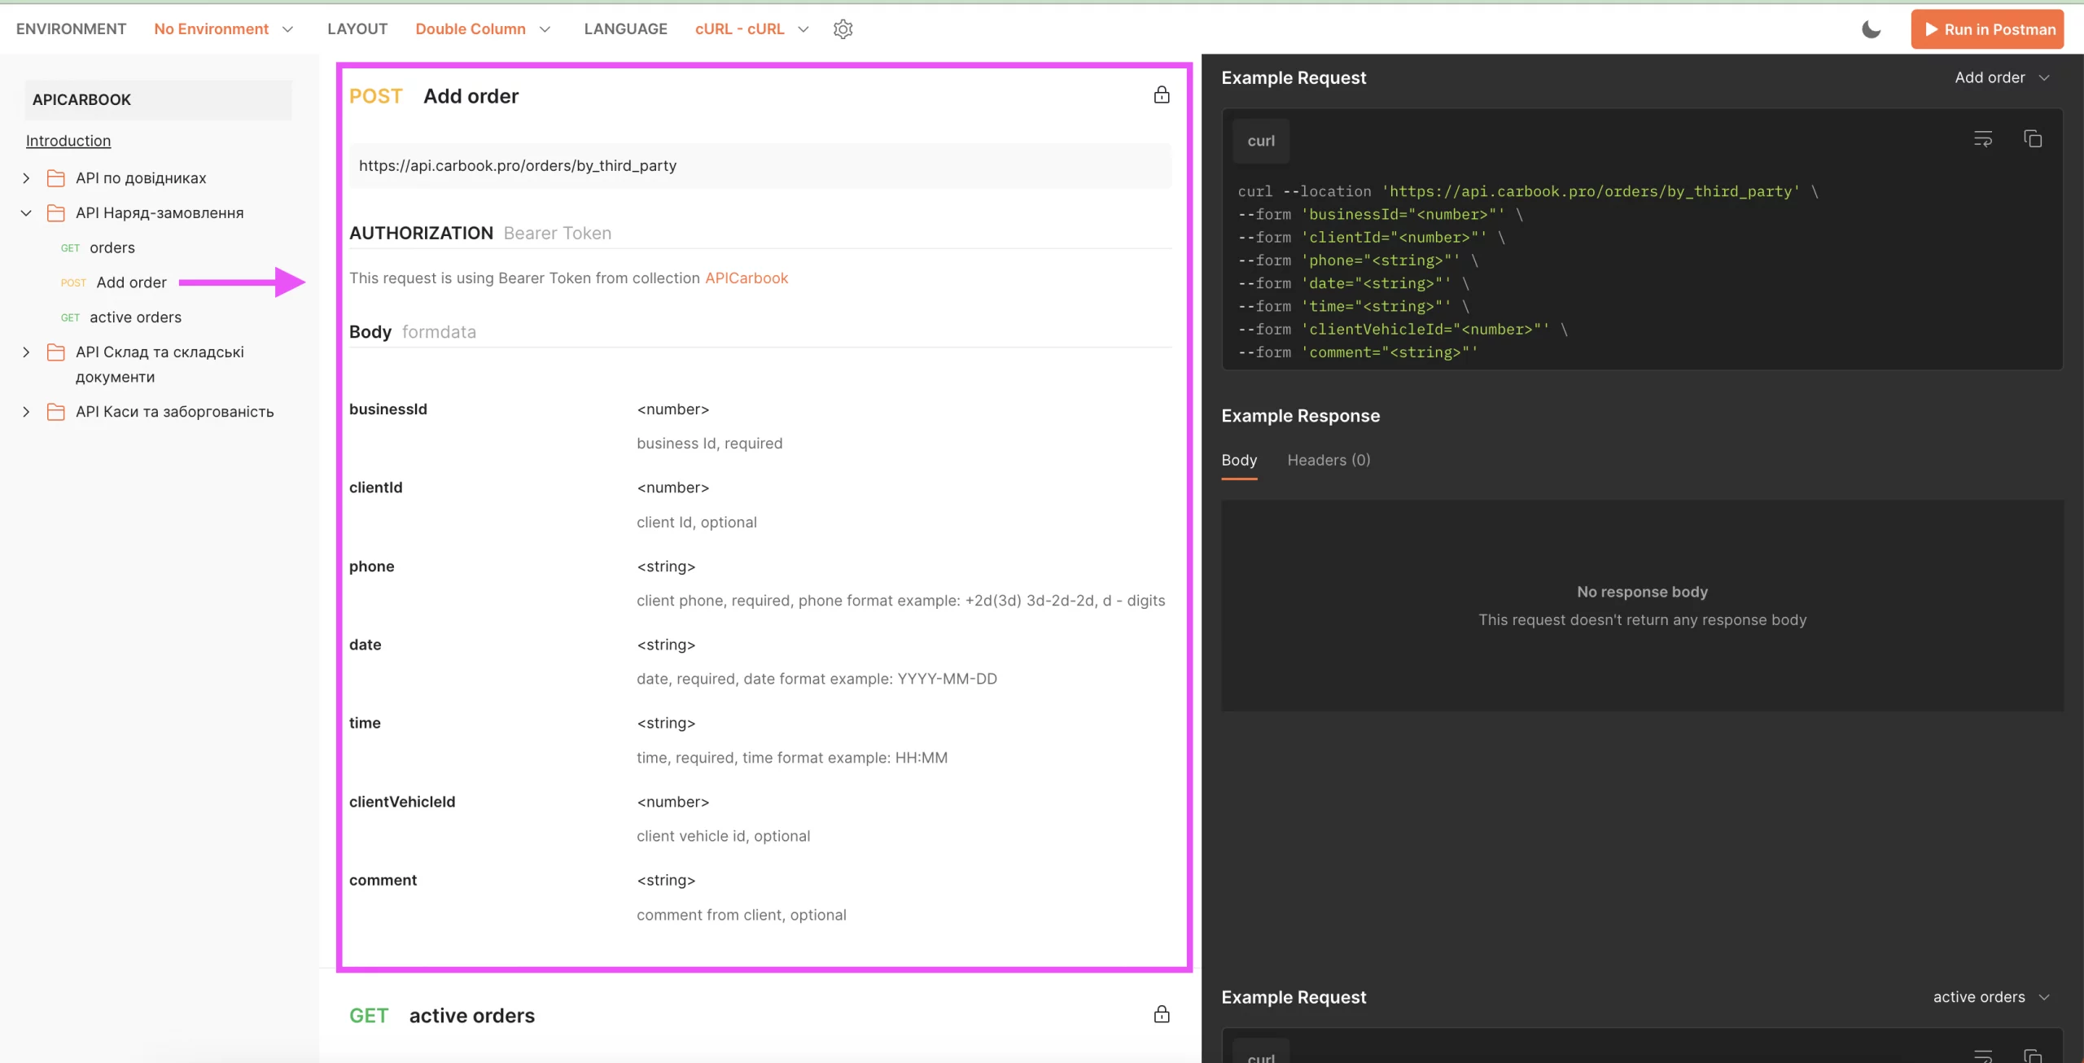Collapse the API Наряд-замовлення folder
This screenshot has height=1063, width=2084.
click(x=26, y=213)
